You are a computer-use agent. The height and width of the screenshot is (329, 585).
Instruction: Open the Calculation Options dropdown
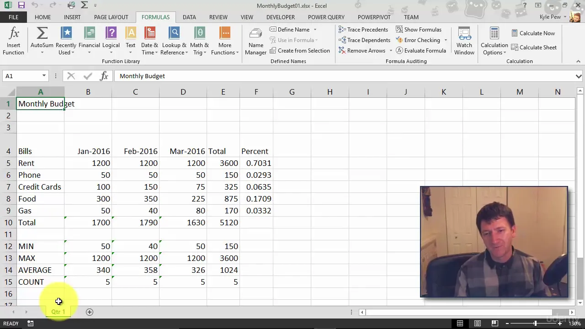coord(494,41)
